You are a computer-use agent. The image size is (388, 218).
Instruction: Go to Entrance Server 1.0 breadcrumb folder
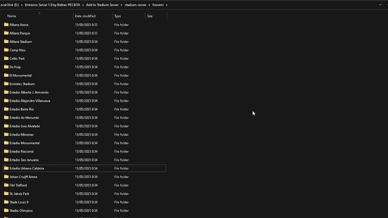53,5
